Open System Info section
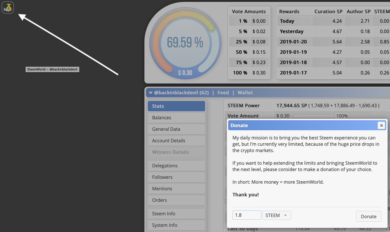Screen dimensions: 390x232 (x=176, y=225)
